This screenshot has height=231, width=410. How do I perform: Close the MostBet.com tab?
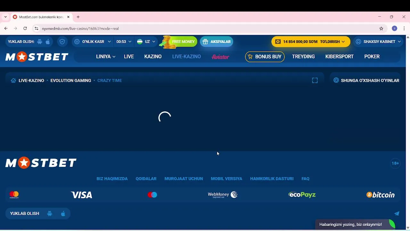click(68, 17)
